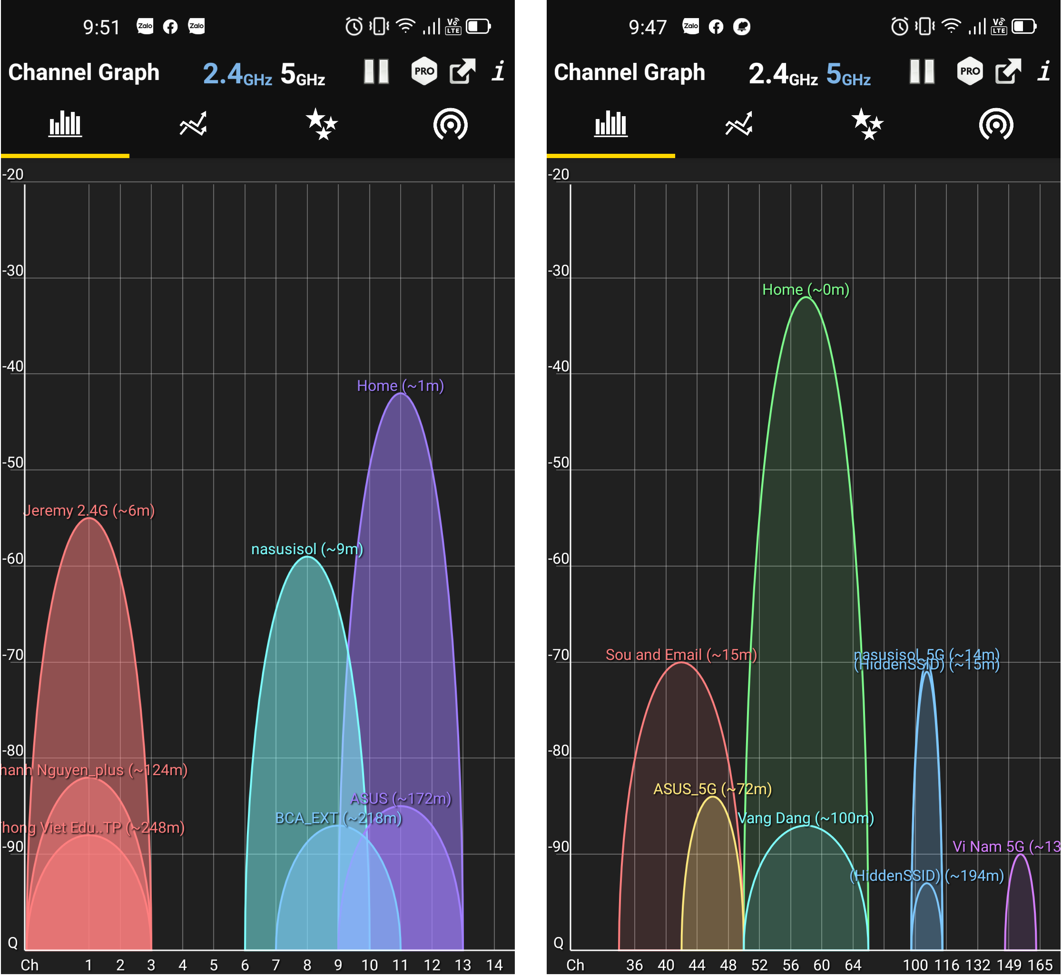1062x977 pixels.
Task: Tap Jeremy 2.4G network label
Action: [x=89, y=511]
